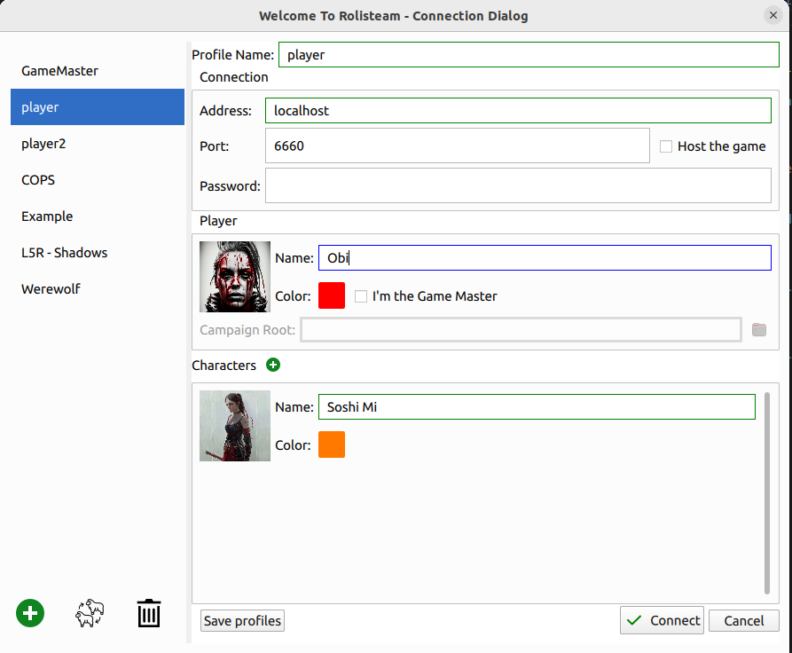The image size is (792, 653).
Task: Open the red player color swatch
Action: pos(332,295)
